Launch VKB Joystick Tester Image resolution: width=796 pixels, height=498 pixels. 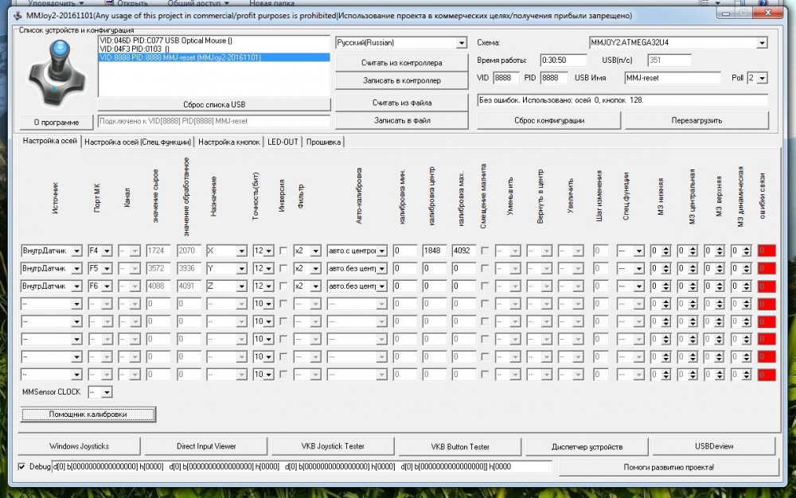click(333, 446)
